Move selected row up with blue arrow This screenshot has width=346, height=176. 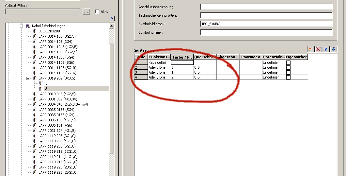(x=326, y=49)
